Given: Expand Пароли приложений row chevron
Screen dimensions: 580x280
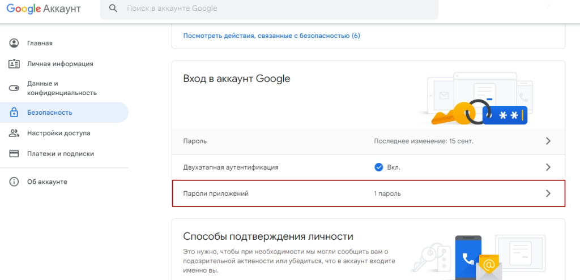Looking at the screenshot, I should [548, 193].
